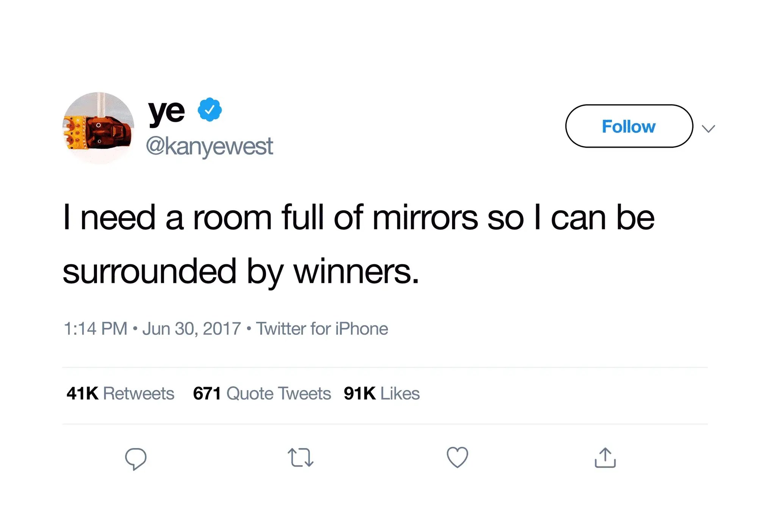Toggle follow status for @kanyewest
776x517 pixels.
629,127
